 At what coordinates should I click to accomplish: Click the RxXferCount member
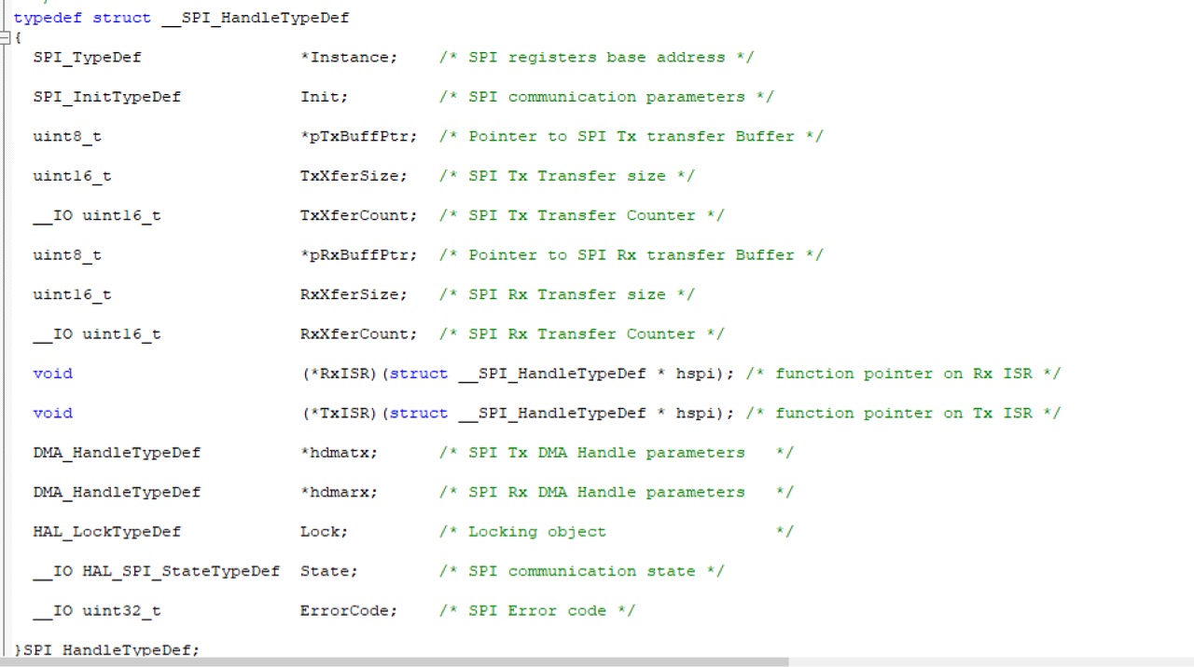[x=358, y=334]
